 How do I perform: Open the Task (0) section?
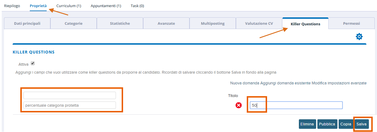pos(137,6)
